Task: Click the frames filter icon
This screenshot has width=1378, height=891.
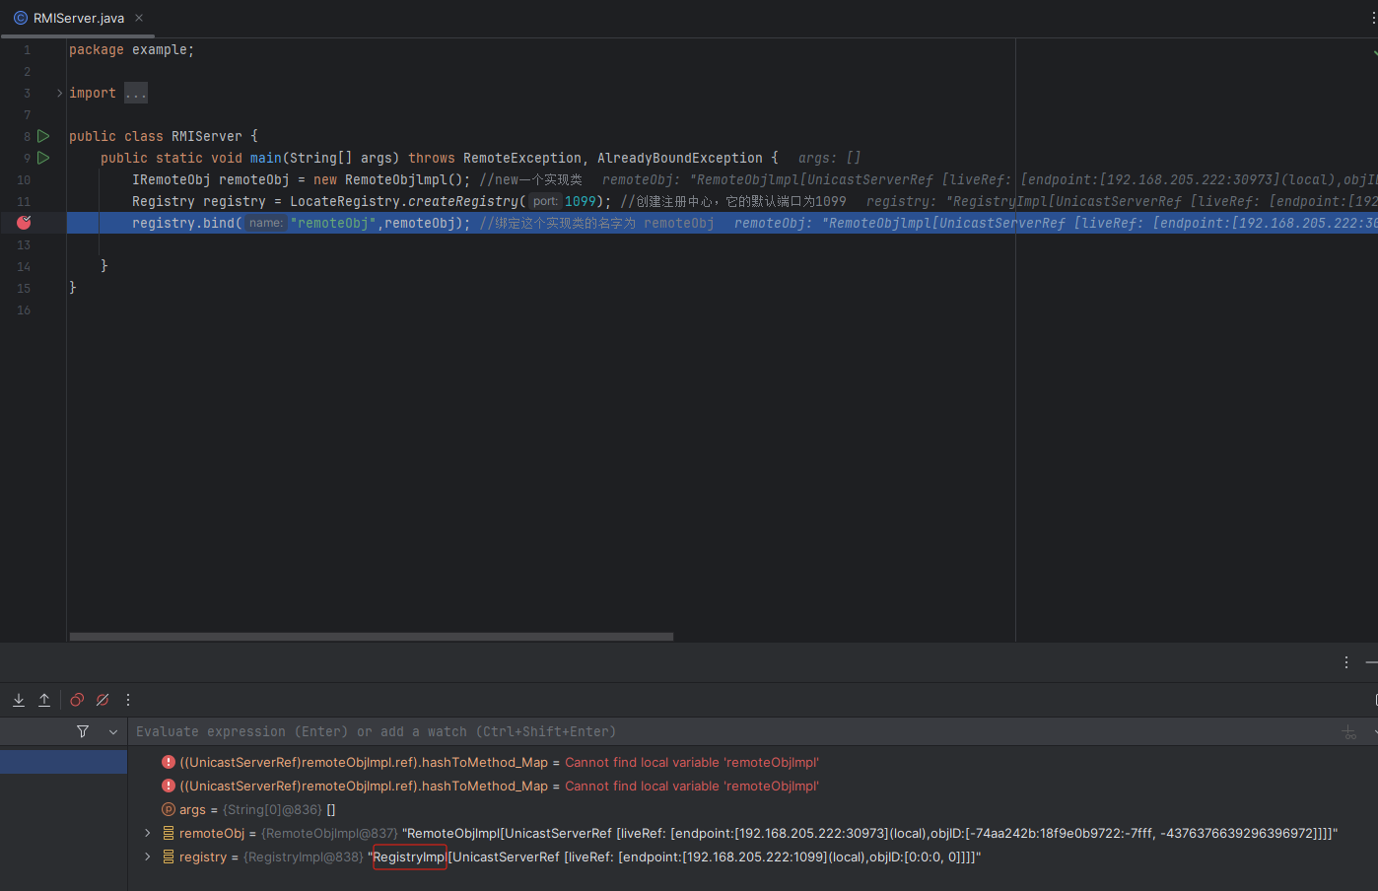Action: [83, 731]
